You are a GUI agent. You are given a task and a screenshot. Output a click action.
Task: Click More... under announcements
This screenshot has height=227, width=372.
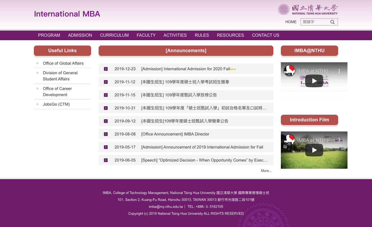(266, 171)
